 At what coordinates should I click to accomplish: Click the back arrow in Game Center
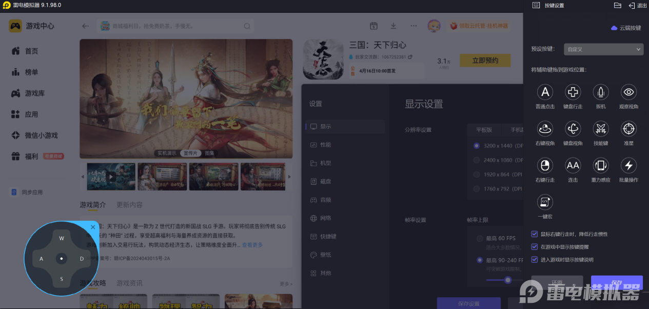[x=86, y=26]
